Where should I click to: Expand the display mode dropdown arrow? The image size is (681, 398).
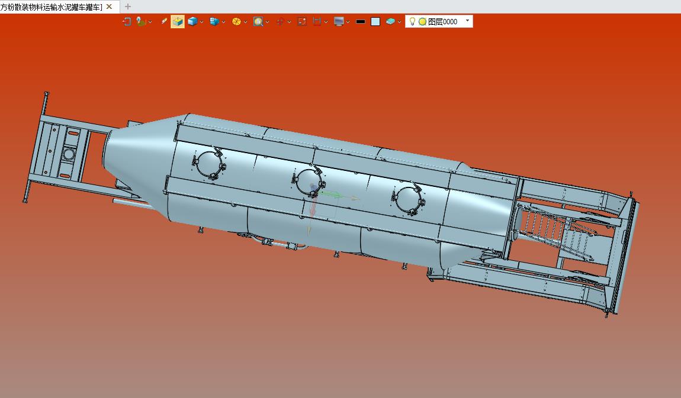(223, 22)
